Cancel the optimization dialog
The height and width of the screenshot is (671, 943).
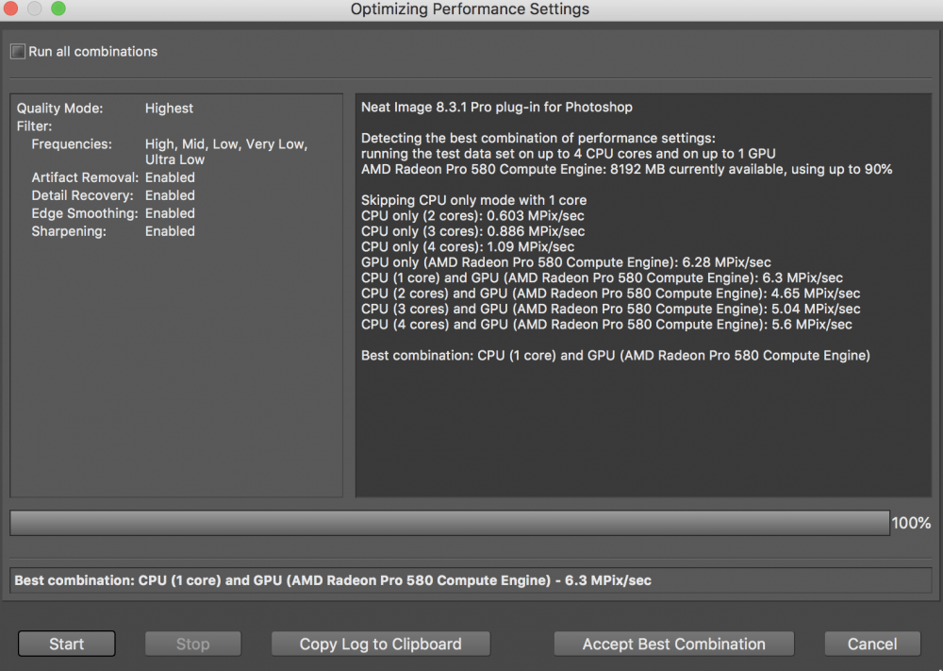tap(872, 644)
